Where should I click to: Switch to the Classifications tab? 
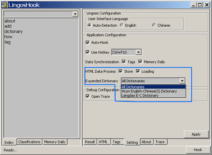[x=29, y=142]
